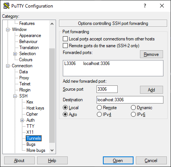
Task: Open the Colours category
Action: [x=26, y=60]
